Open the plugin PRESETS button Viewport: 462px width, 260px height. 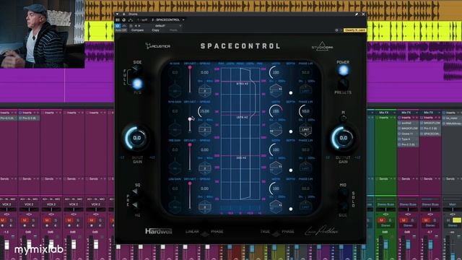coord(343,84)
